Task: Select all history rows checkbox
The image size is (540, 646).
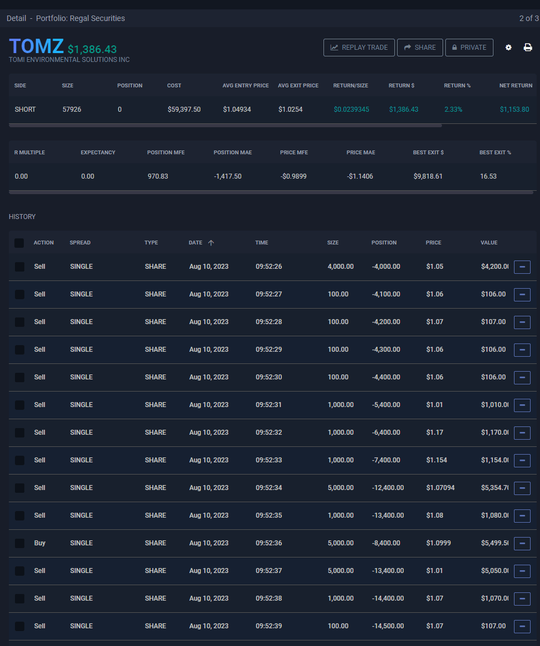Action: pos(19,243)
